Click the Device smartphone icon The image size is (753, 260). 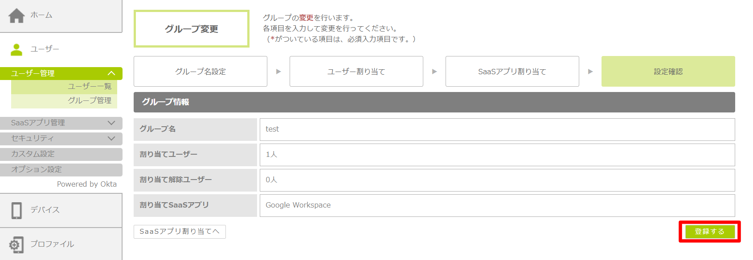[x=16, y=210]
